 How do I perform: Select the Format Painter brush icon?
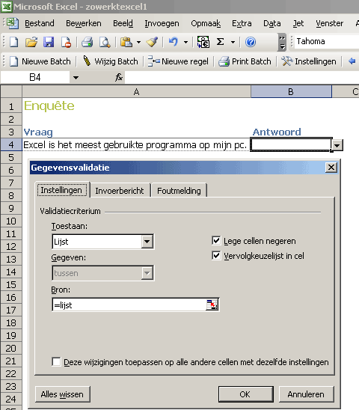[x=152, y=42]
